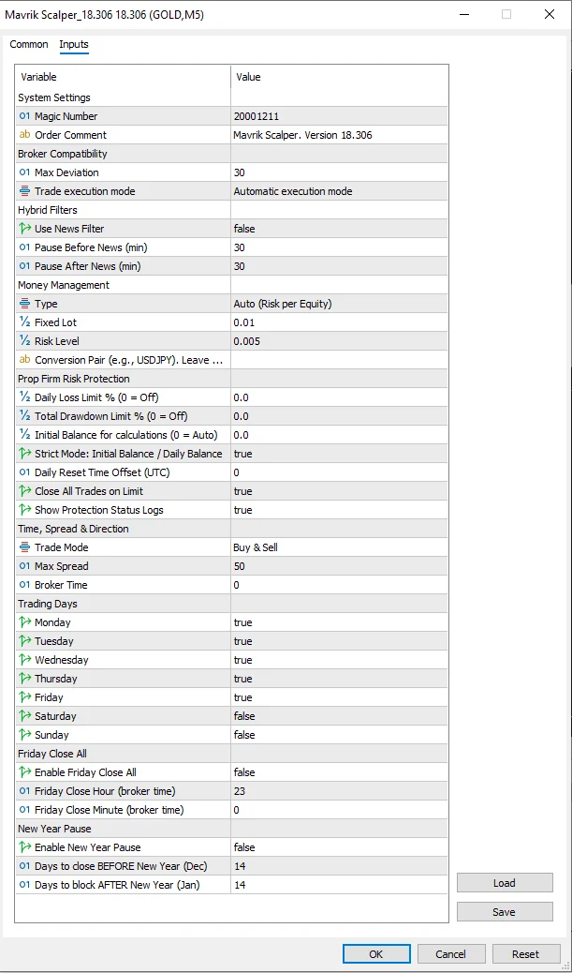Click the integer icon beside Magic Number
Image resolution: width=572 pixels, height=973 pixels.
[24, 116]
